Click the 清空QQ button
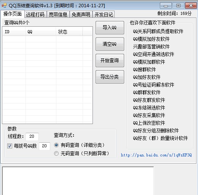Screen dimensions: 198x195 (110, 44)
